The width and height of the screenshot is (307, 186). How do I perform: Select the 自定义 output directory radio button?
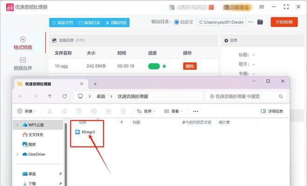(176, 22)
